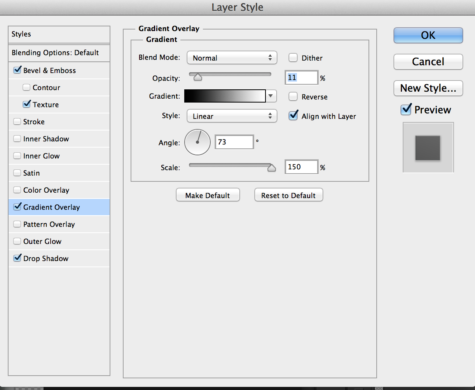Click Reset to Default
This screenshot has height=390, width=475.
(288, 195)
